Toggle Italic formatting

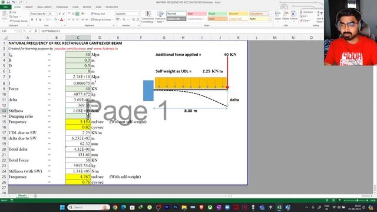36,19
